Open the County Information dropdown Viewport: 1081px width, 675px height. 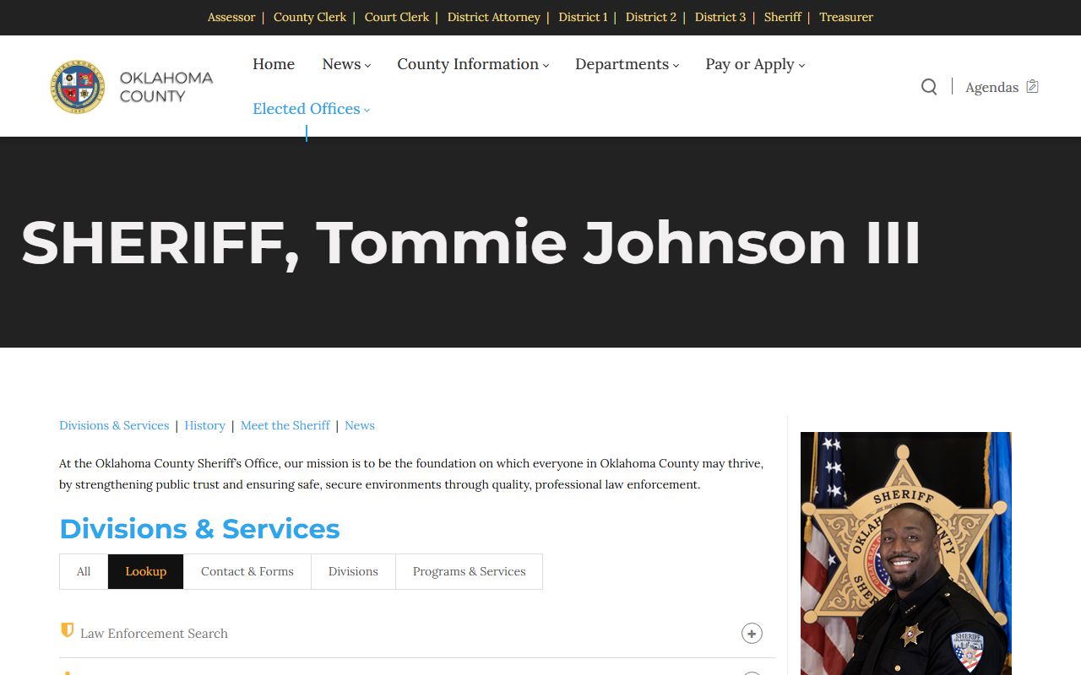pyautogui.click(x=473, y=64)
